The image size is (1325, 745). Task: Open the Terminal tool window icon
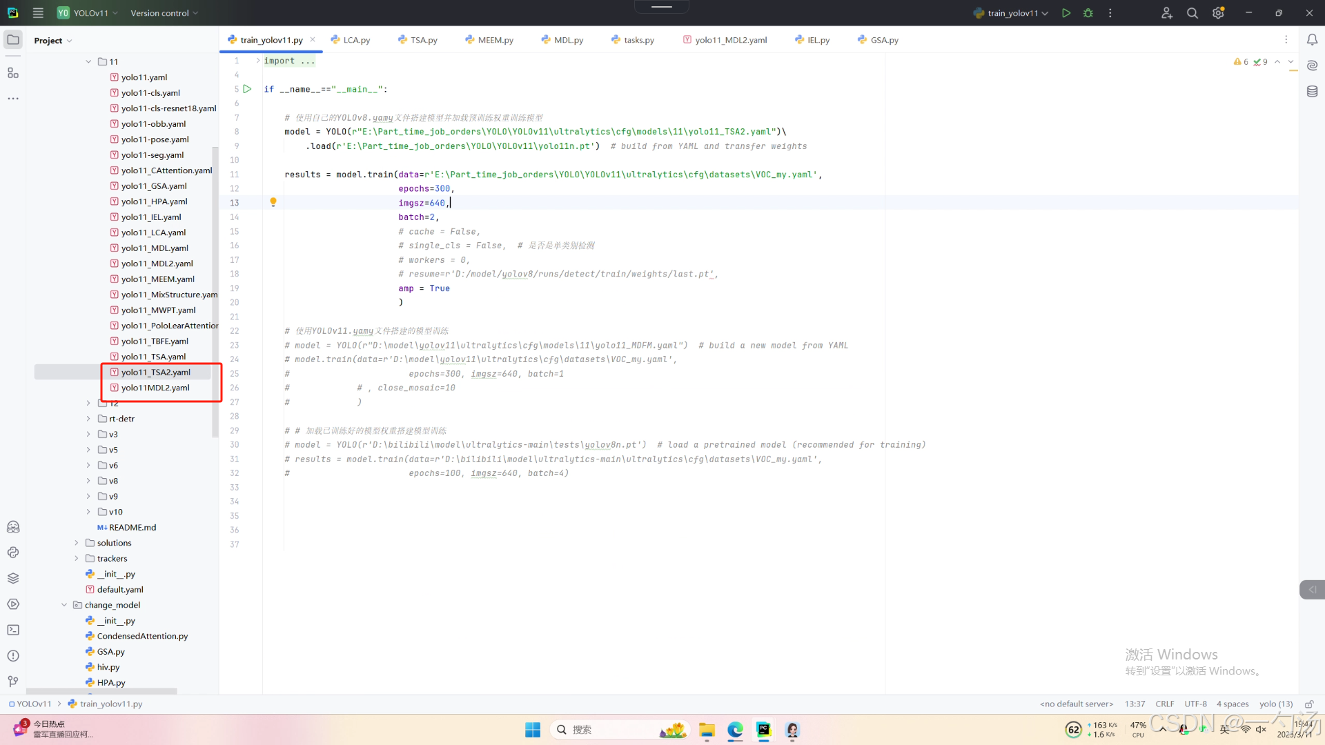(13, 630)
